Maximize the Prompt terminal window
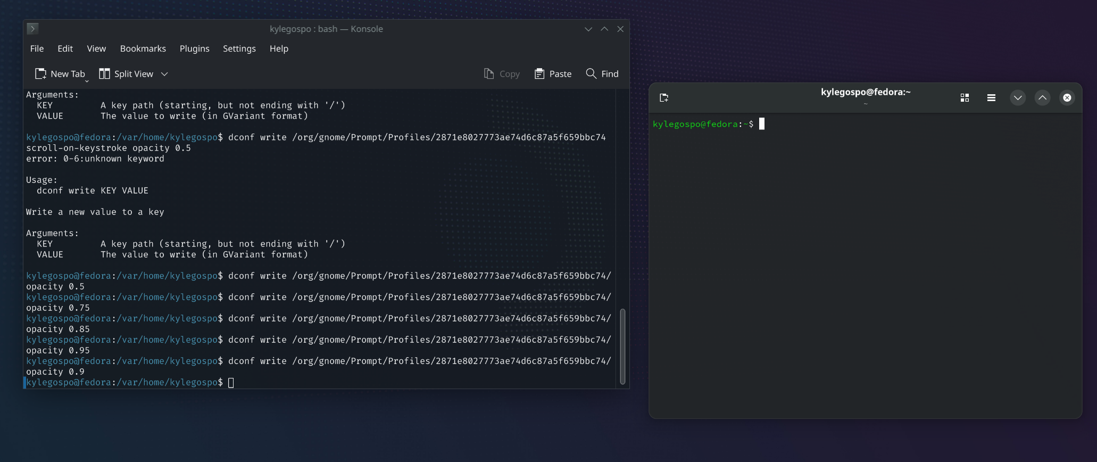1097x462 pixels. click(x=1042, y=98)
